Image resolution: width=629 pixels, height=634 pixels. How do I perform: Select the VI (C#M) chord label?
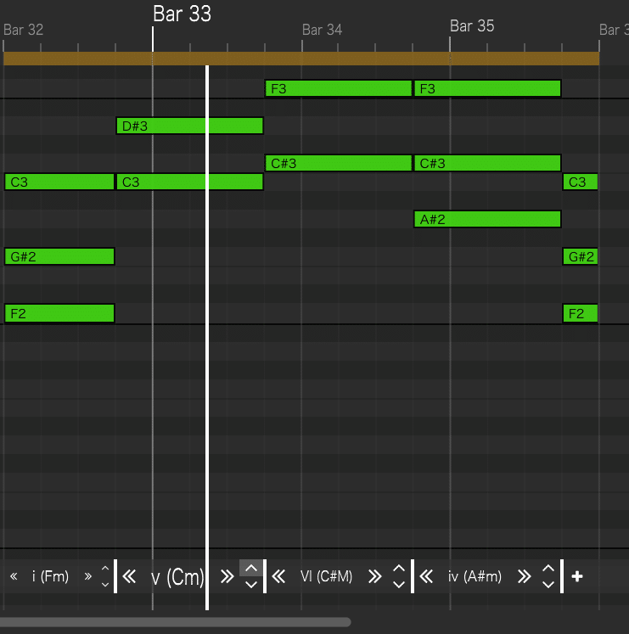pyautogui.click(x=327, y=576)
